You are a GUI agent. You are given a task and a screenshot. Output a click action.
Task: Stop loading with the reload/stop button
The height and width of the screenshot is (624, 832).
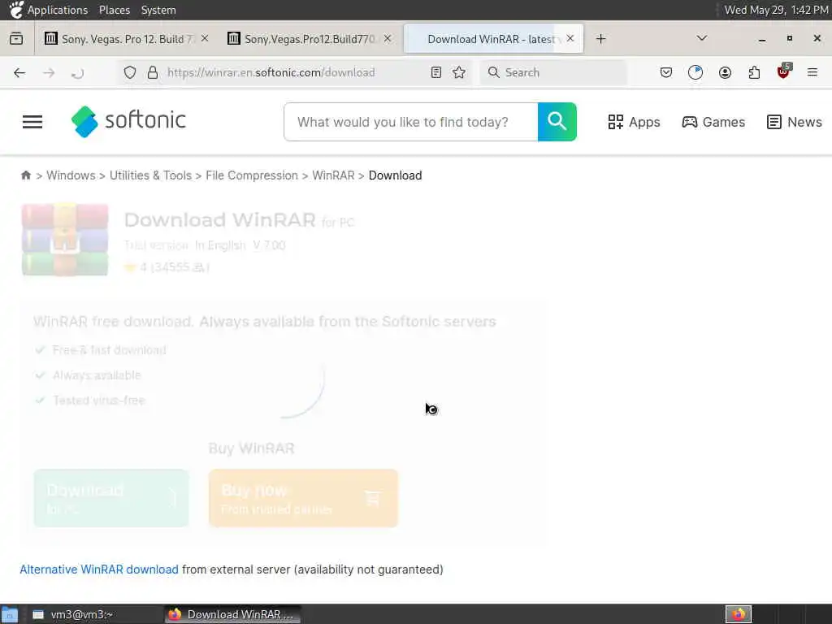(77, 72)
